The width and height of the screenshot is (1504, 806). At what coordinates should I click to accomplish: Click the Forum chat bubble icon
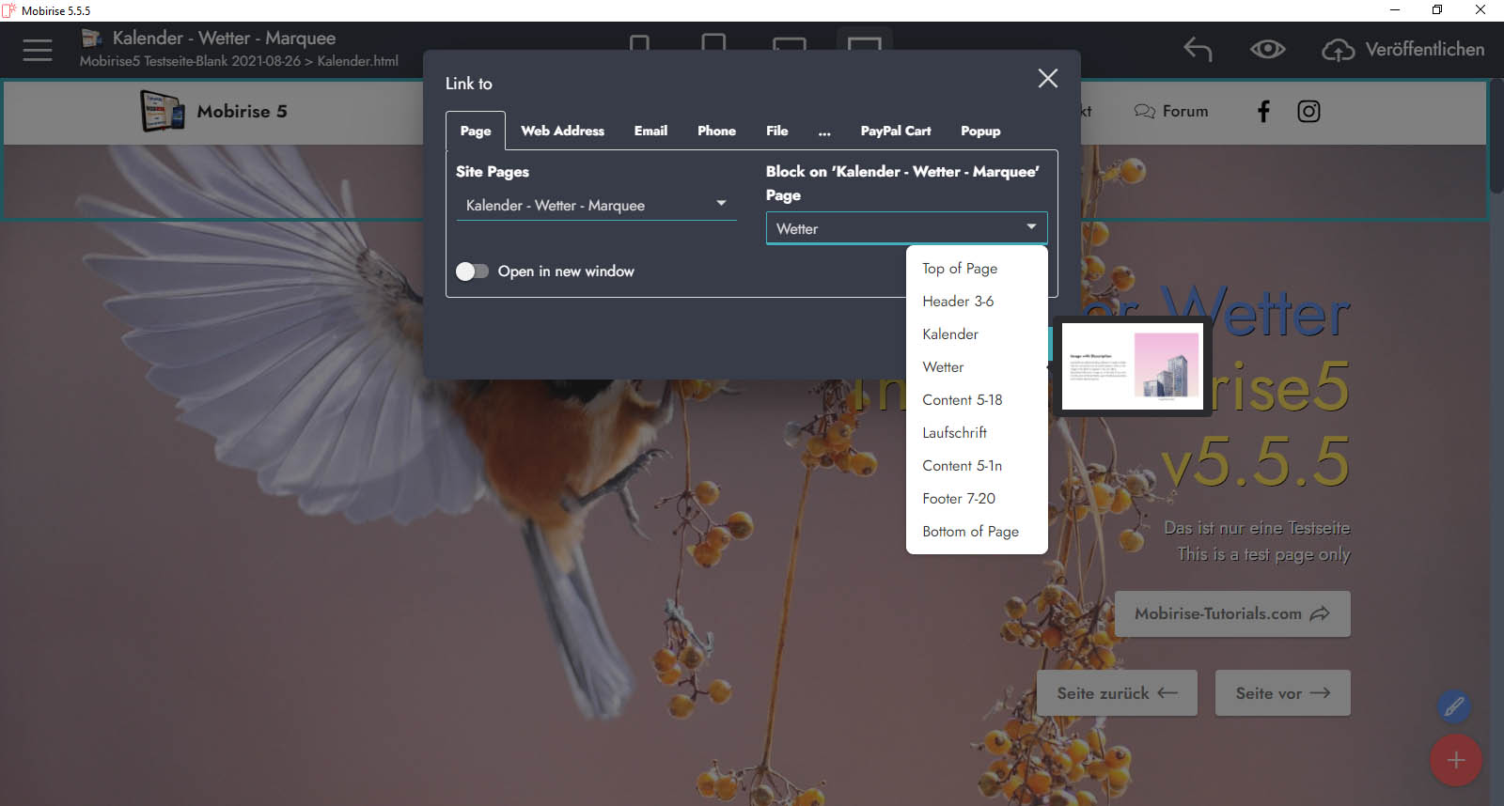click(x=1144, y=112)
